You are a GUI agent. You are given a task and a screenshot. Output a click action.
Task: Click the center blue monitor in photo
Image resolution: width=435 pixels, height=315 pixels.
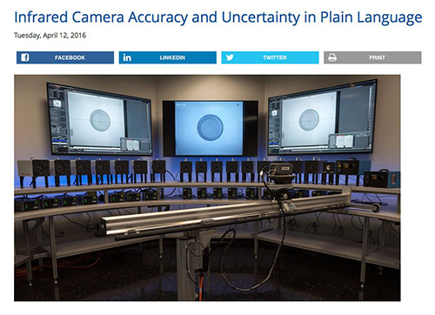coord(210,128)
